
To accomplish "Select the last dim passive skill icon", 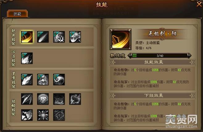I will coord(59,115).
